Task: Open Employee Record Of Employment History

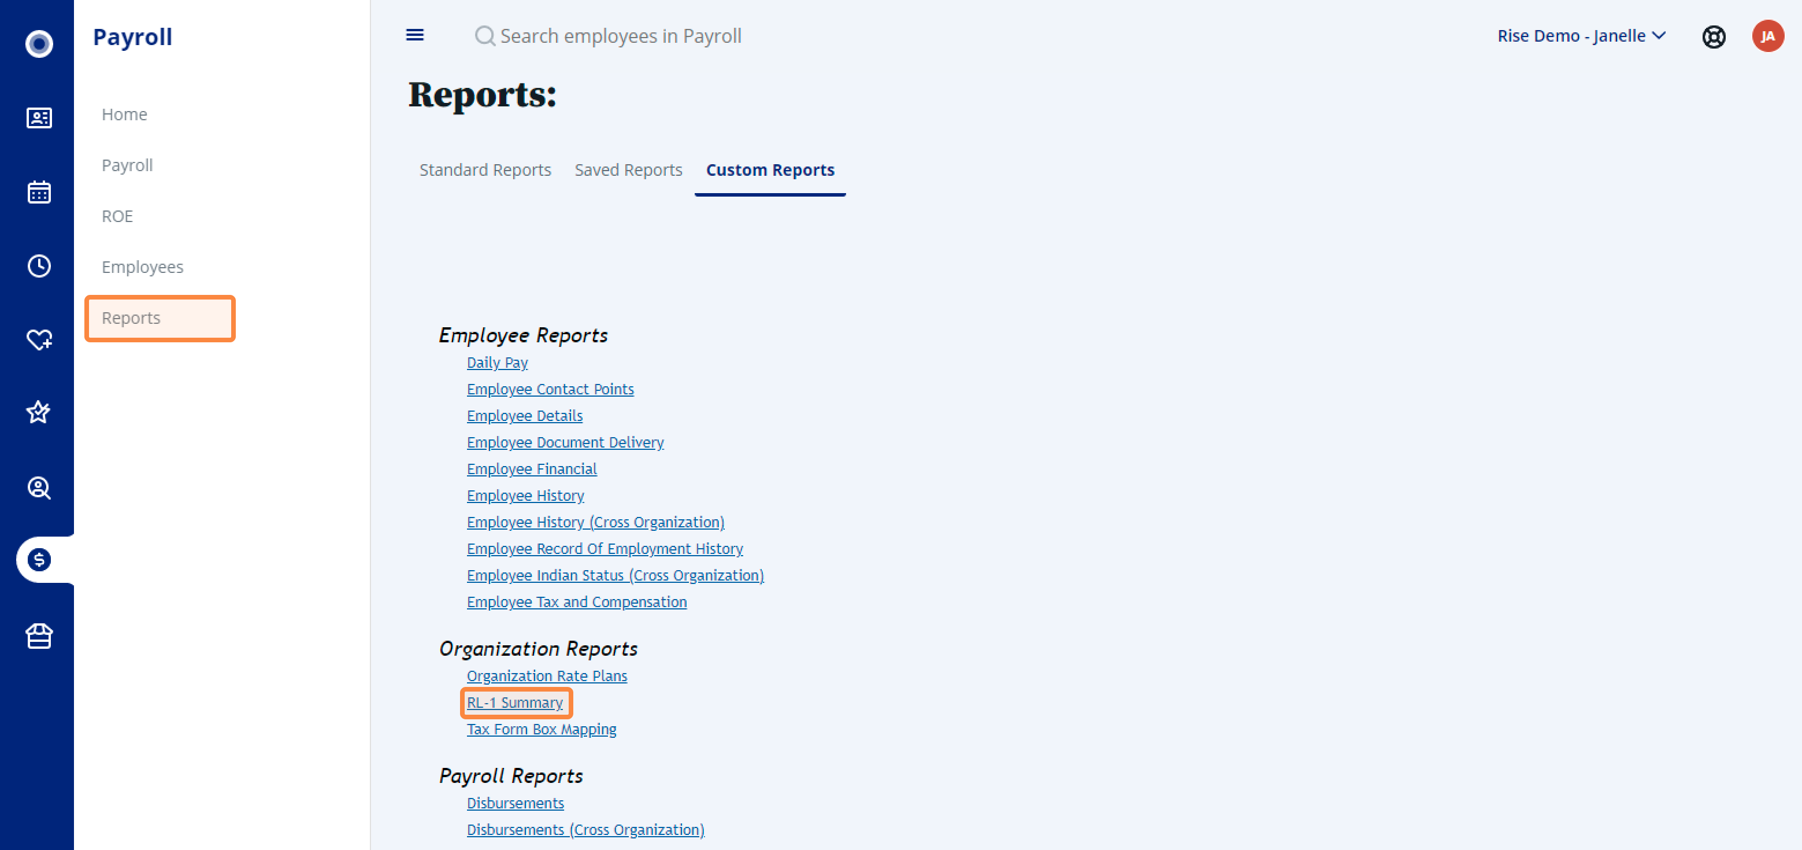Action: point(605,549)
